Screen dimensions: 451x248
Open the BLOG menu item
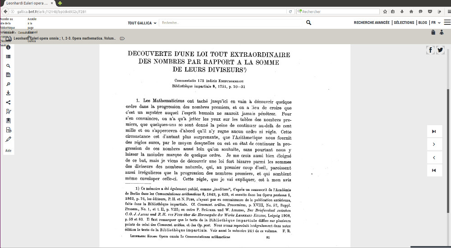[x=423, y=23]
